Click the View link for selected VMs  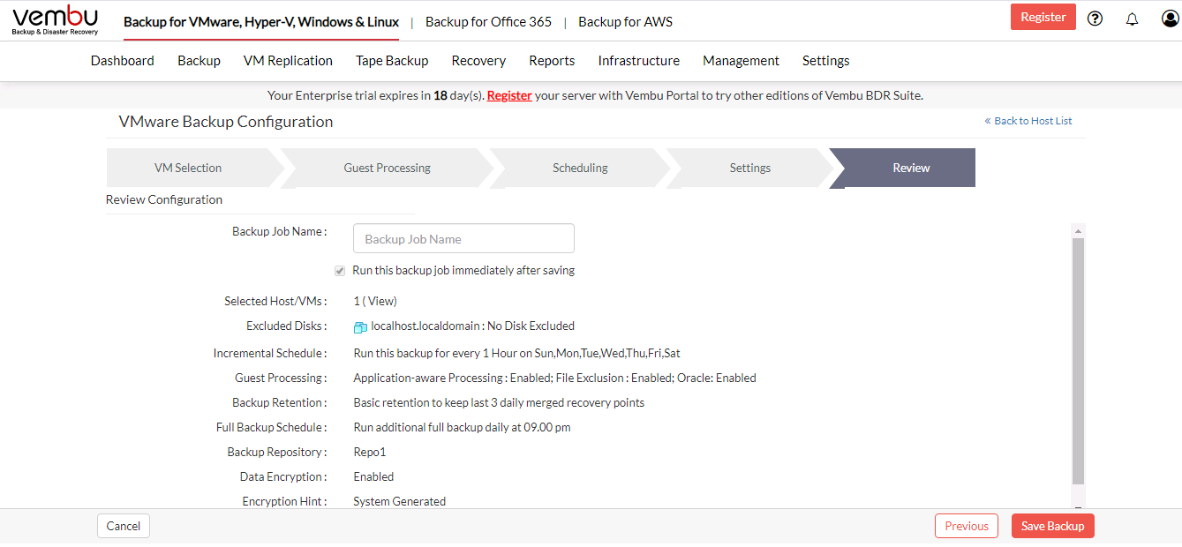pyautogui.click(x=381, y=302)
